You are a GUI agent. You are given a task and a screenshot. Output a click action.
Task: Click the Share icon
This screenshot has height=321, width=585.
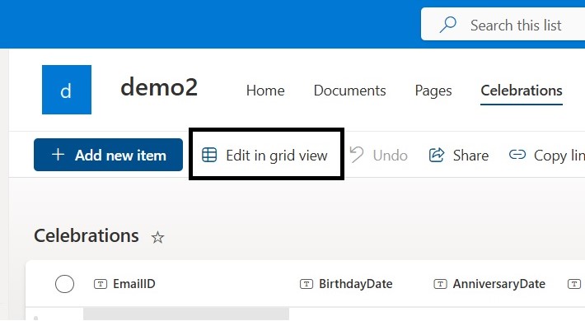tap(437, 155)
